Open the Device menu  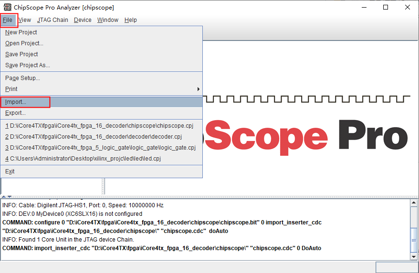83,20
